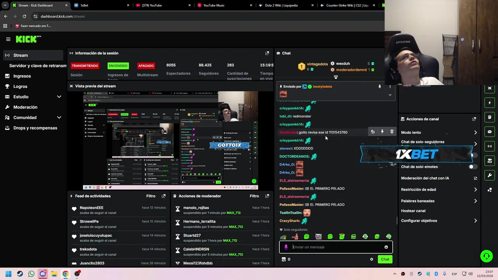Delete SoulGreed's chat message
The image size is (498, 280).
click(x=392, y=132)
